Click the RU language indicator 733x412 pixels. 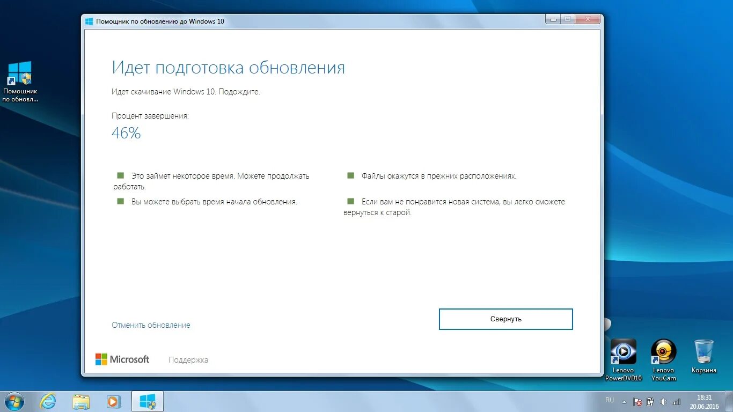click(610, 400)
